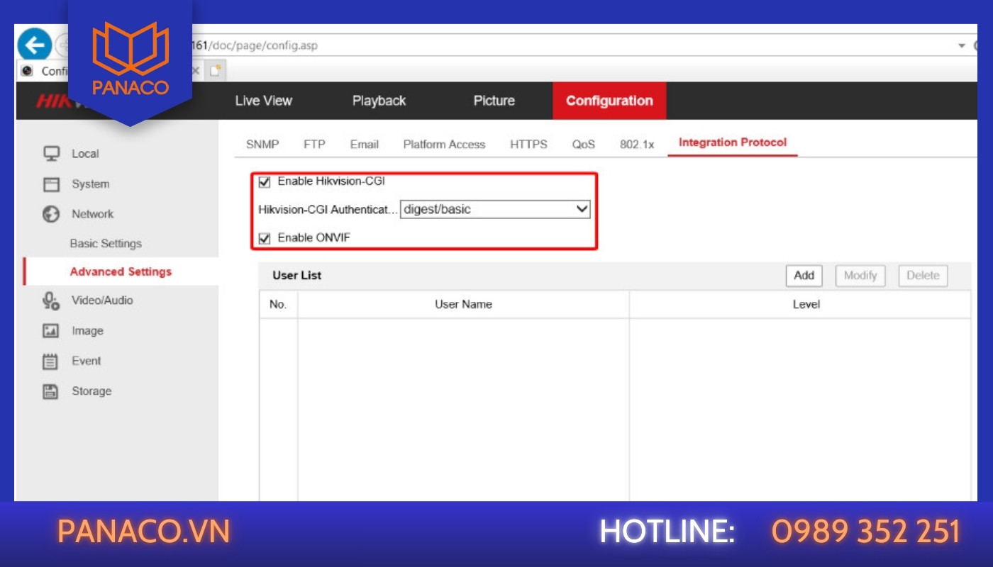Click the Add user button
This screenshot has width=993, height=567.
(804, 276)
